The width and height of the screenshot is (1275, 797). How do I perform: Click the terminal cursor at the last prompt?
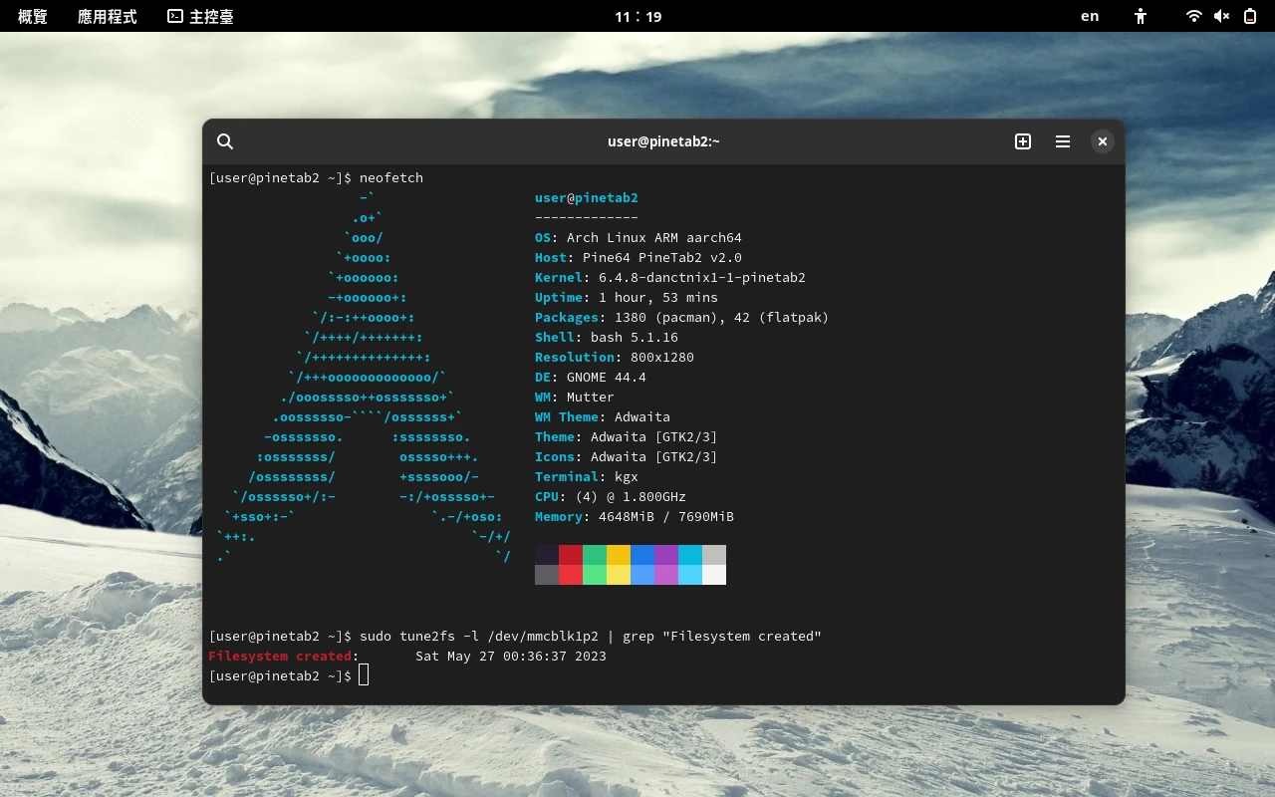click(x=364, y=675)
